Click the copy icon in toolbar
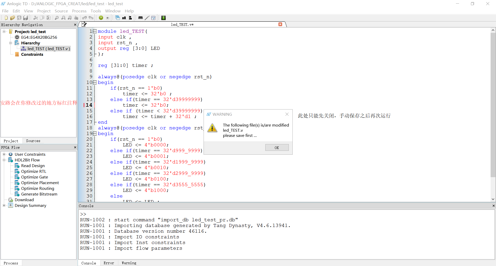496x266 pixels. [x=42, y=18]
